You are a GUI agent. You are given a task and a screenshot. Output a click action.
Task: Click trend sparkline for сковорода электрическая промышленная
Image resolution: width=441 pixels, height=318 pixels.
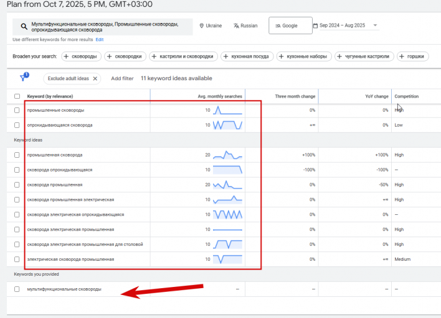[x=227, y=229]
